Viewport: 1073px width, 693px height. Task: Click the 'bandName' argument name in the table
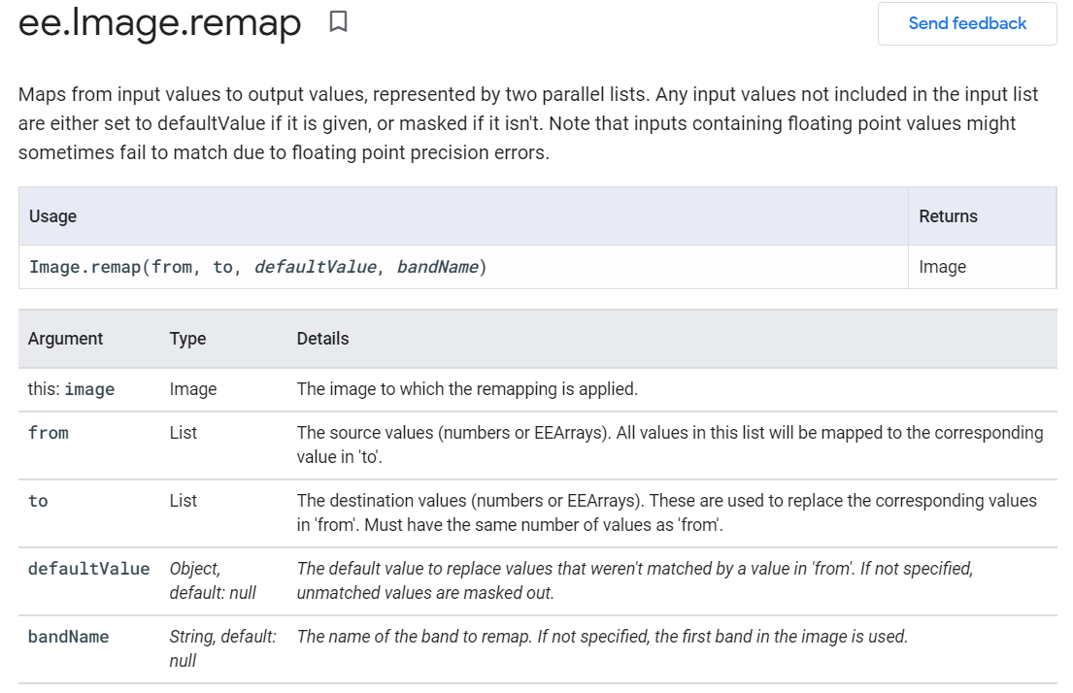pyautogui.click(x=68, y=637)
